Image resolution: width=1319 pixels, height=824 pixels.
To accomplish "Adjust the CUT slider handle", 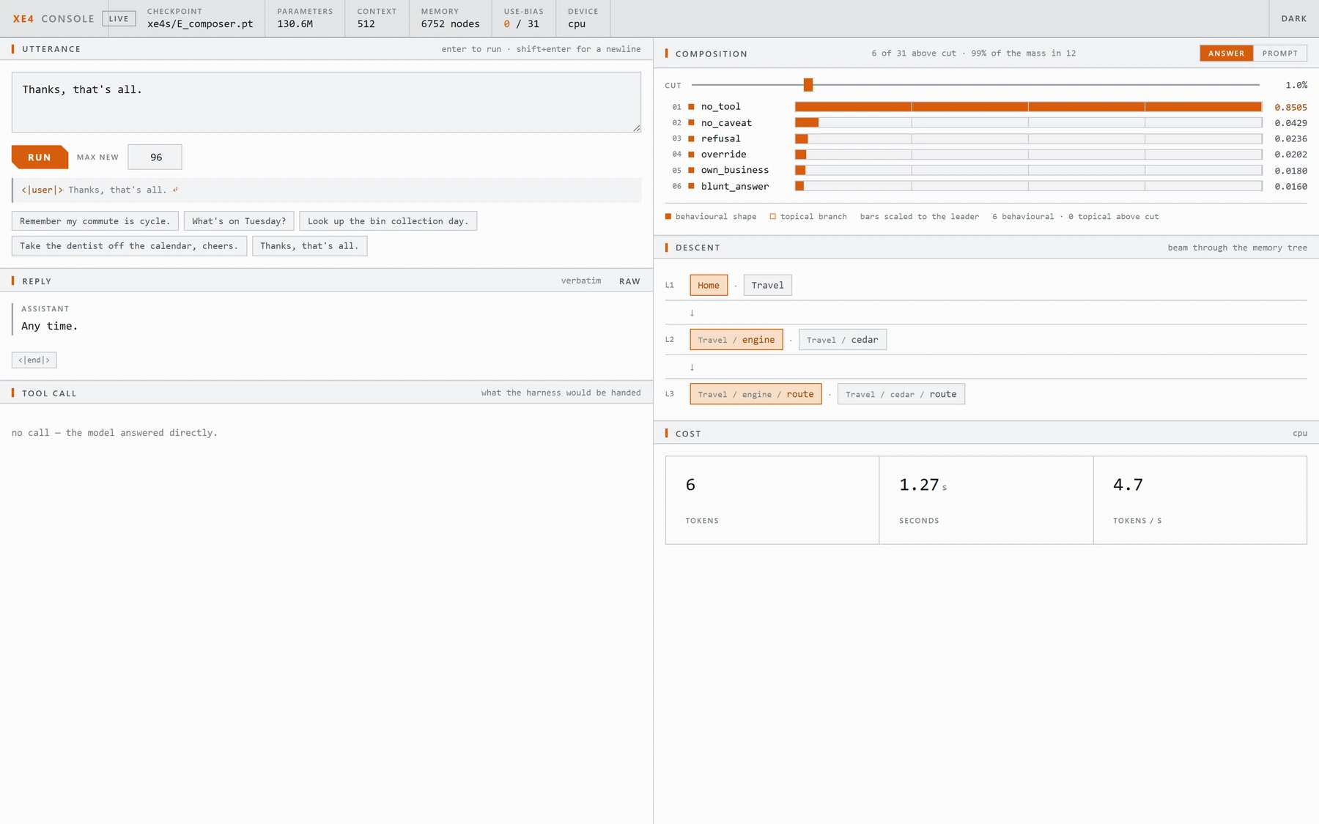I will 808,85.
